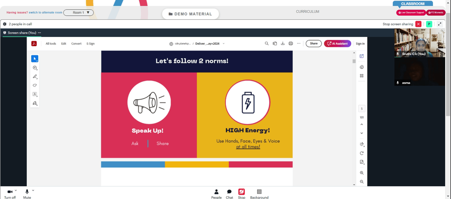Mute the microphone
This screenshot has width=451, height=199.
click(x=27, y=194)
